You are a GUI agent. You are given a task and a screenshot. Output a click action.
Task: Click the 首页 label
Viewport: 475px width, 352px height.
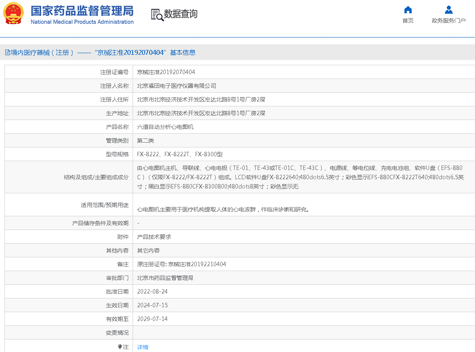point(408,21)
